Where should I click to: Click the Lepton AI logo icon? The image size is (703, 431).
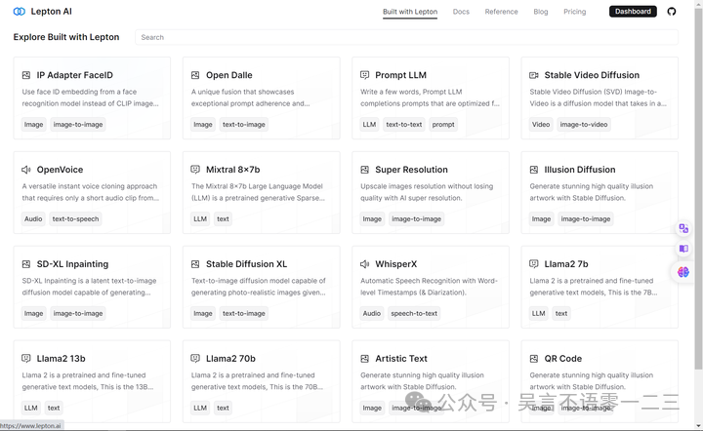click(20, 12)
